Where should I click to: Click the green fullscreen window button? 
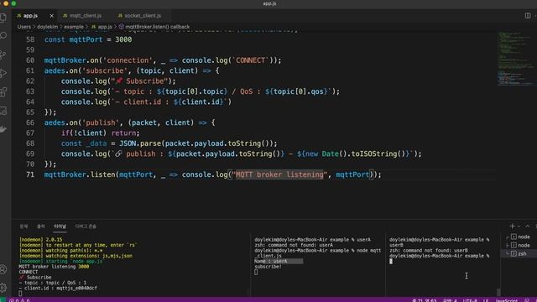(x=13, y=3)
